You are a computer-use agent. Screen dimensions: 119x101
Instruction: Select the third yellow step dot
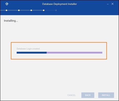click(x=31, y=10)
